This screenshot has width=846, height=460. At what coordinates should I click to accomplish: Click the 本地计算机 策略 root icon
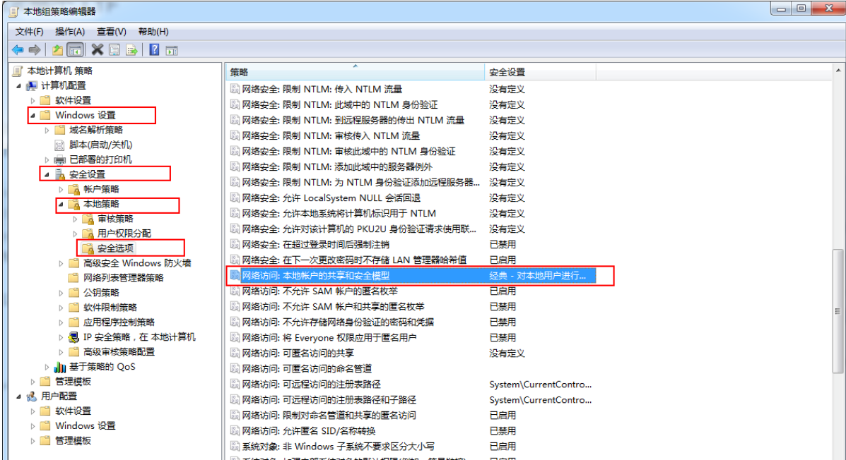18,71
